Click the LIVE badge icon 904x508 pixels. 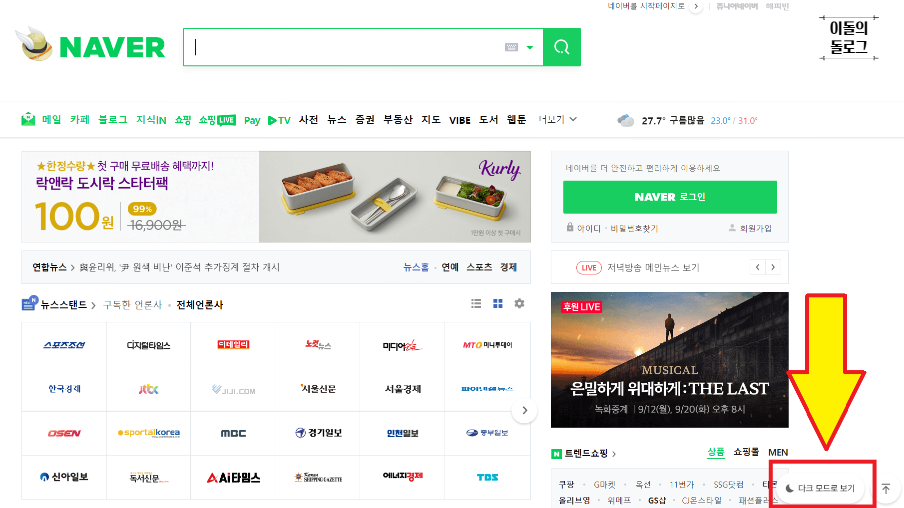589,267
